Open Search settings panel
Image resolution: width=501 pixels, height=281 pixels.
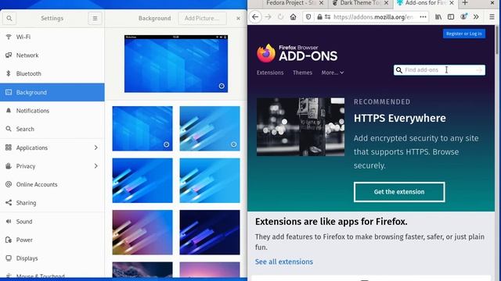pos(52,129)
